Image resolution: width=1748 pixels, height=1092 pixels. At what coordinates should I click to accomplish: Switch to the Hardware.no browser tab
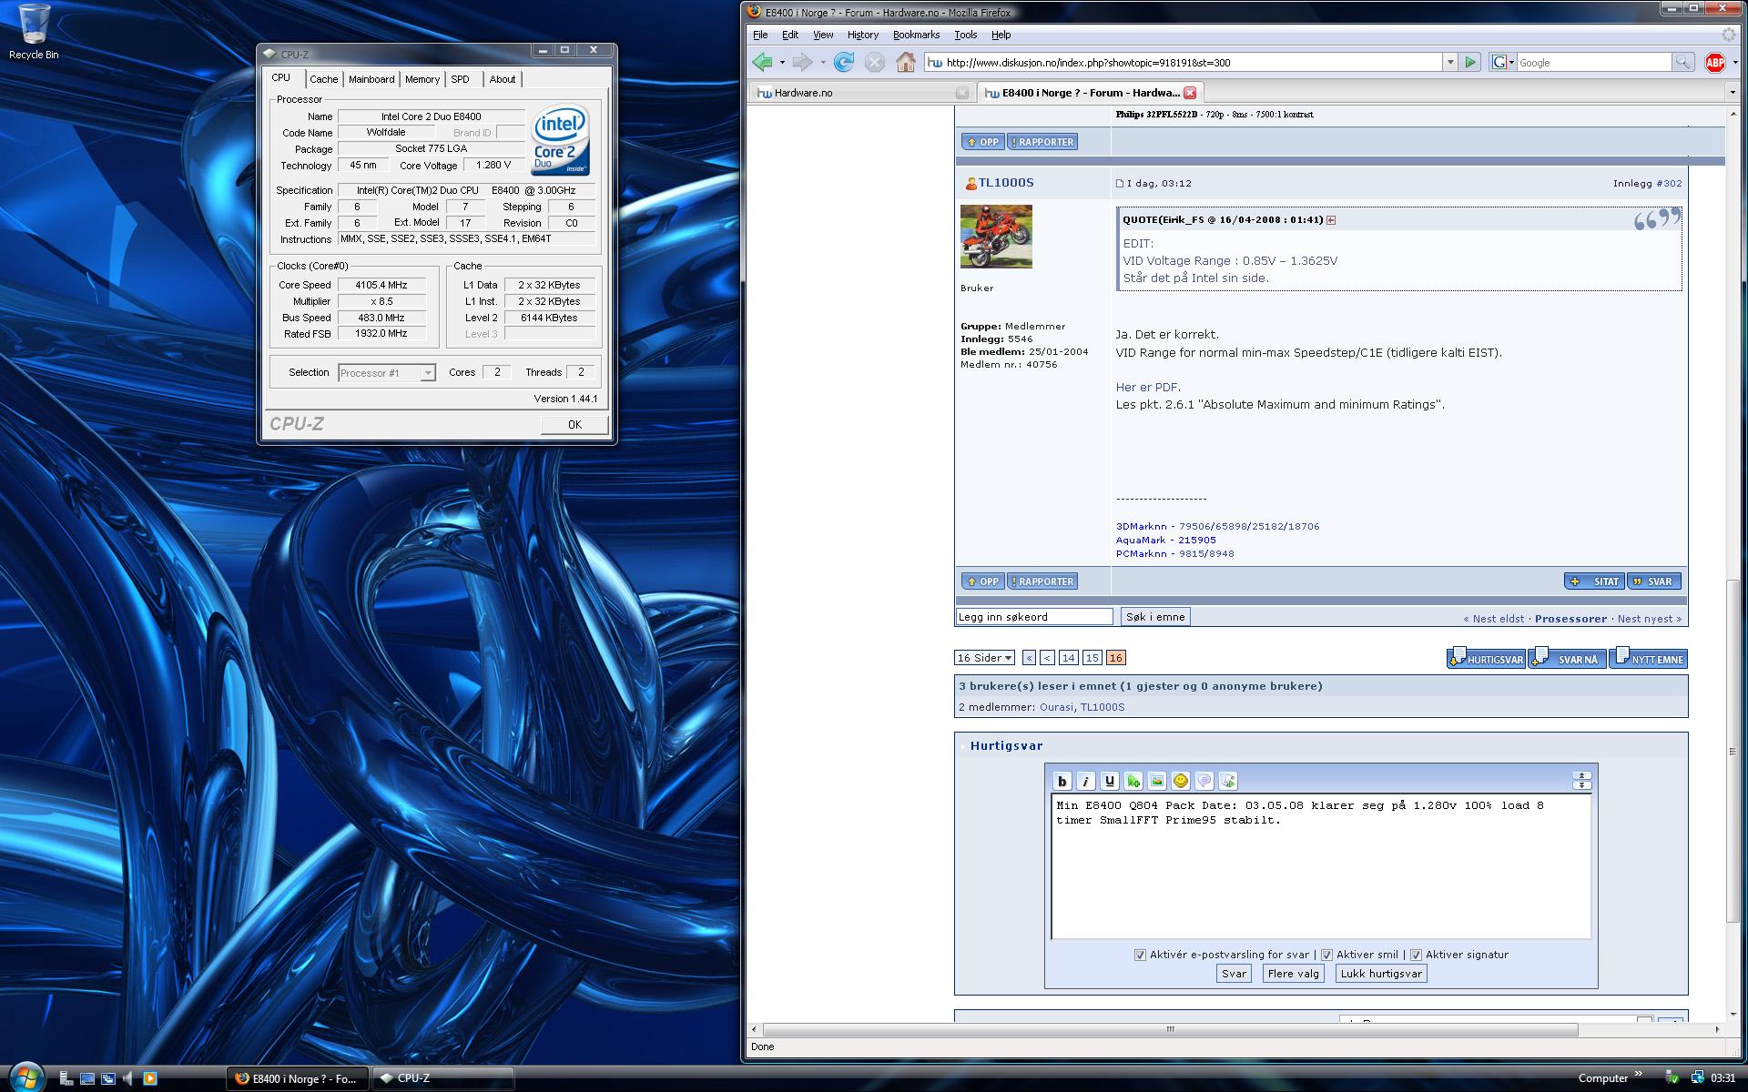pyautogui.click(x=860, y=93)
